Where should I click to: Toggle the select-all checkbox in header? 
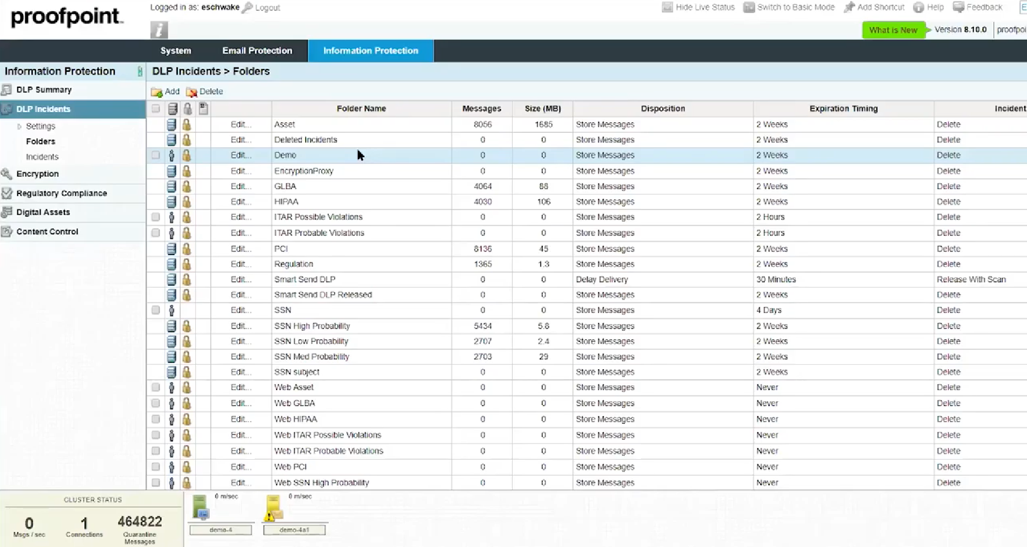point(156,109)
